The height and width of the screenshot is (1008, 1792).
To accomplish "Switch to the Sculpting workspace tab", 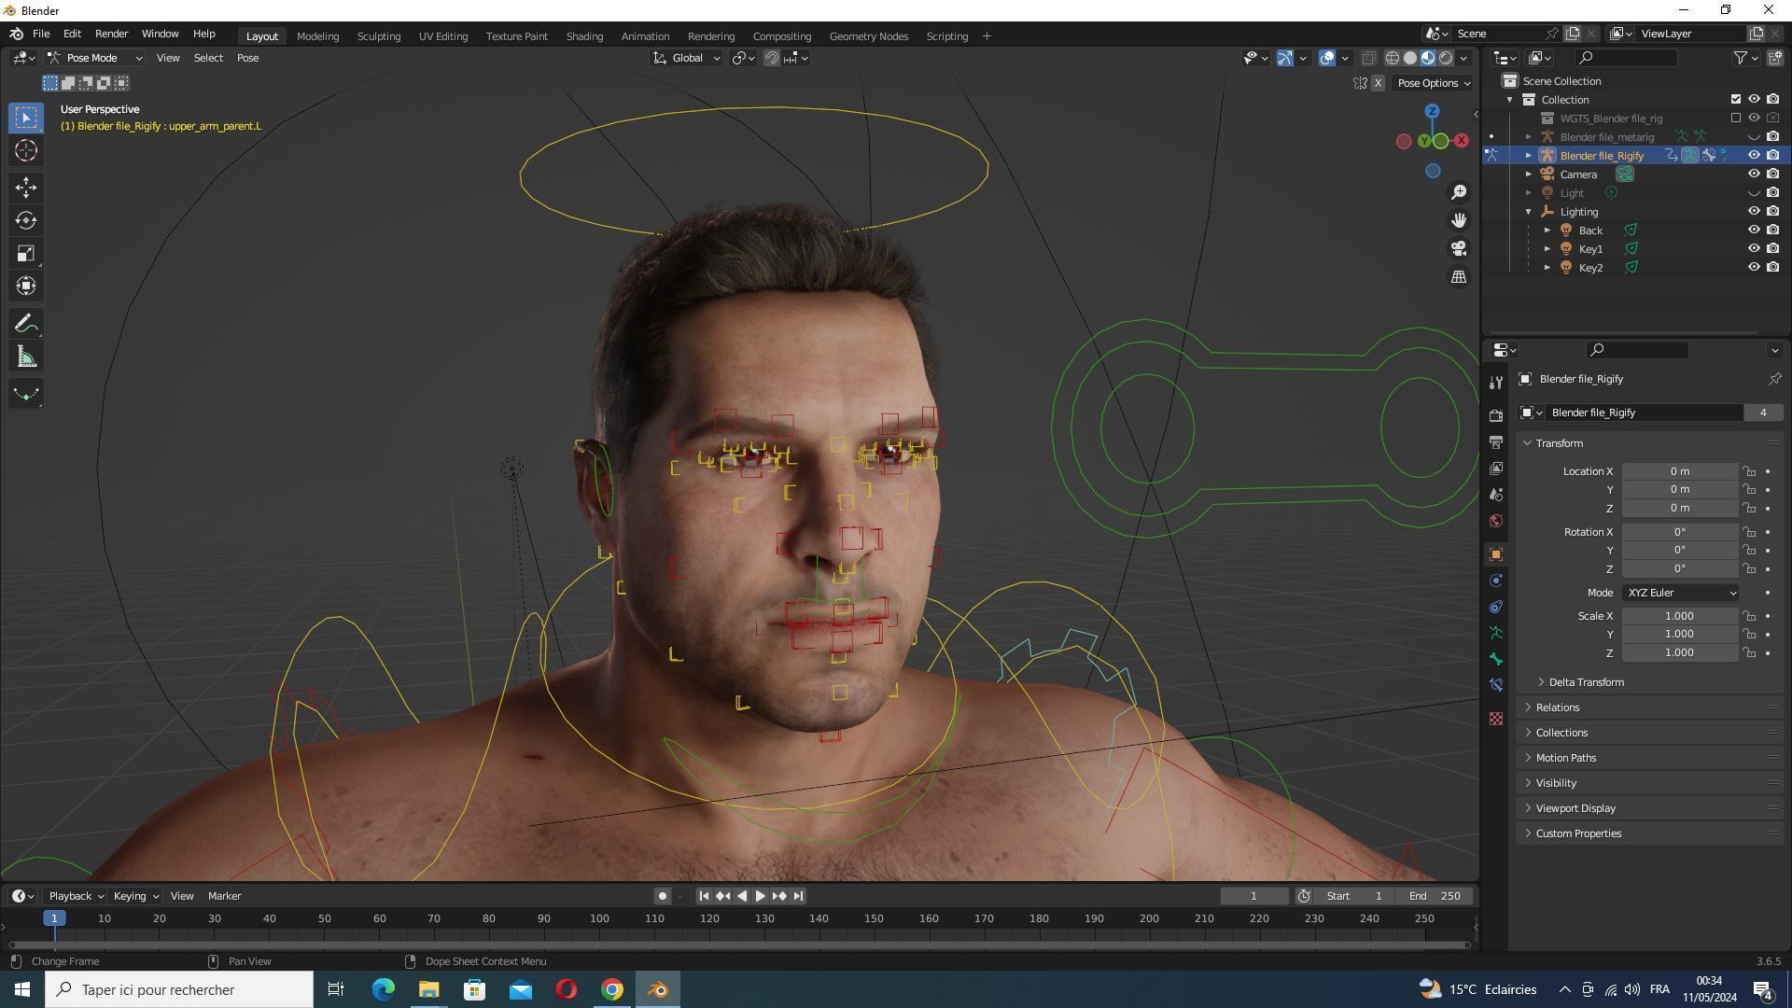I will (378, 36).
